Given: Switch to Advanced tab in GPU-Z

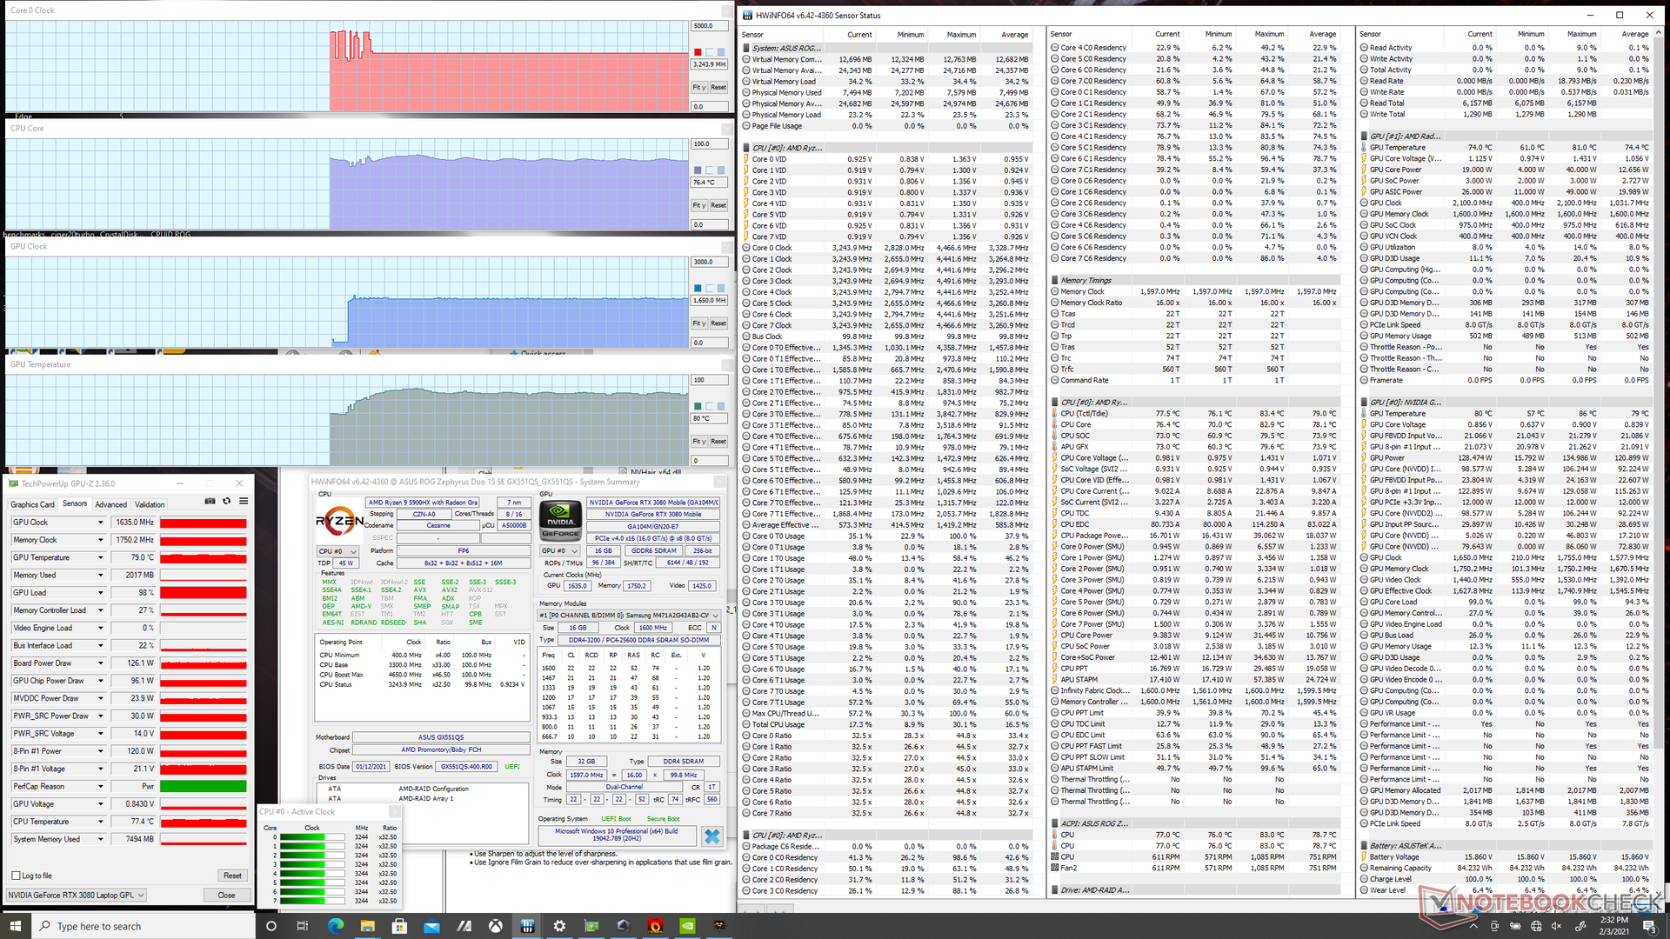Looking at the screenshot, I should click(110, 504).
